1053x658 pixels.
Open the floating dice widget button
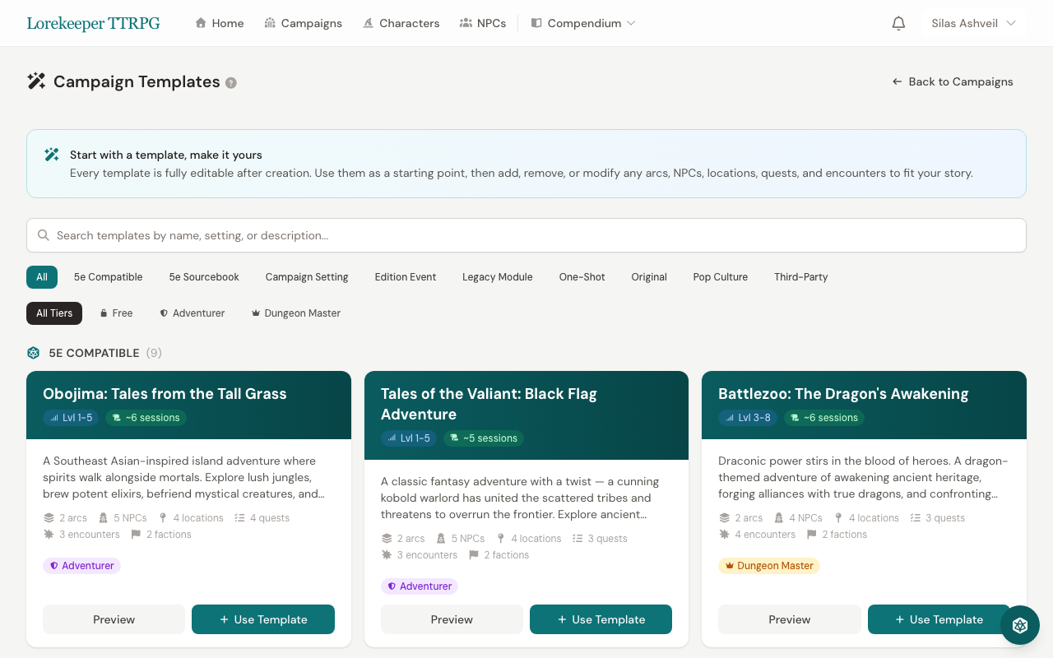coord(1020,625)
